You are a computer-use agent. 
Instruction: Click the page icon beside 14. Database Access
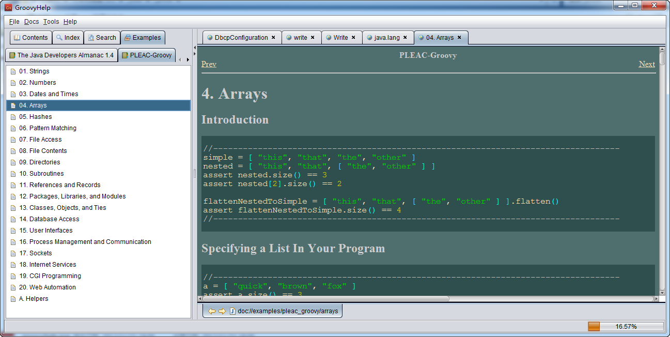(x=13, y=219)
